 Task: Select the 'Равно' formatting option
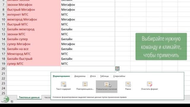click(x=128, y=86)
